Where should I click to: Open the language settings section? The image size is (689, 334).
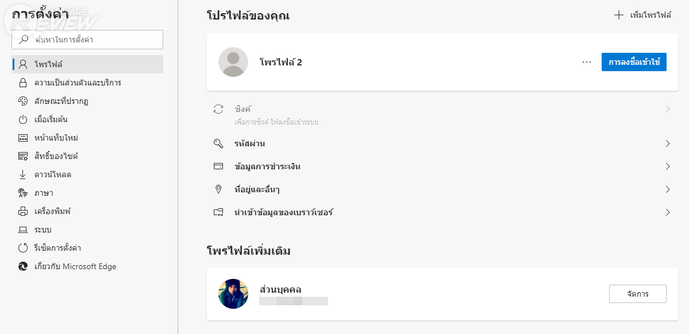[x=44, y=193]
